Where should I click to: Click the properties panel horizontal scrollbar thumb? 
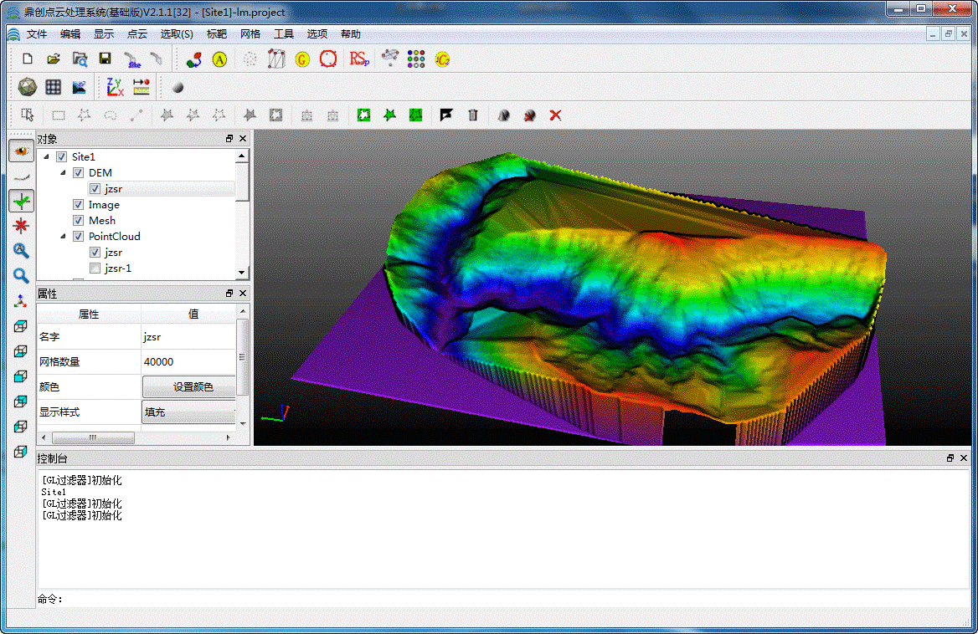tap(92, 437)
